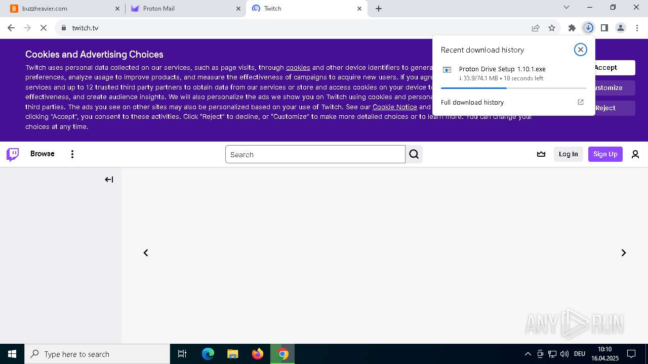This screenshot has width=648, height=364.
Task: Open the volume speaker icon
Action: [564, 354]
